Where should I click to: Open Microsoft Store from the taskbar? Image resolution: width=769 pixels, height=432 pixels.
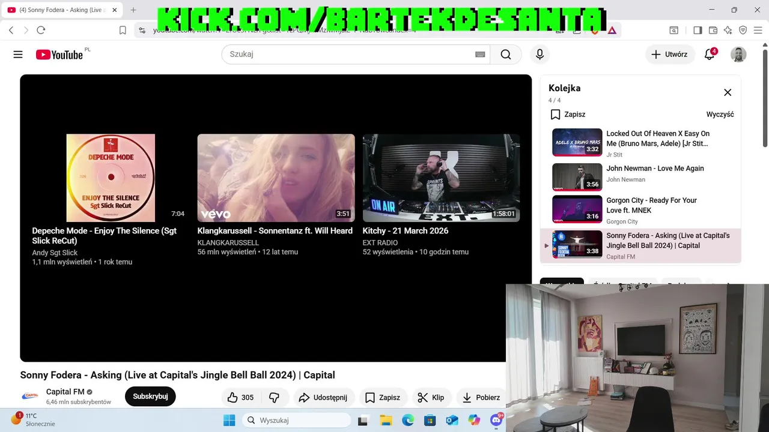[430, 420]
